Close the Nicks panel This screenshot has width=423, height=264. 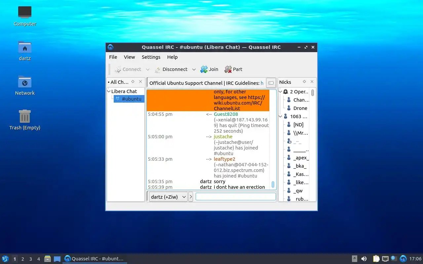[312, 82]
